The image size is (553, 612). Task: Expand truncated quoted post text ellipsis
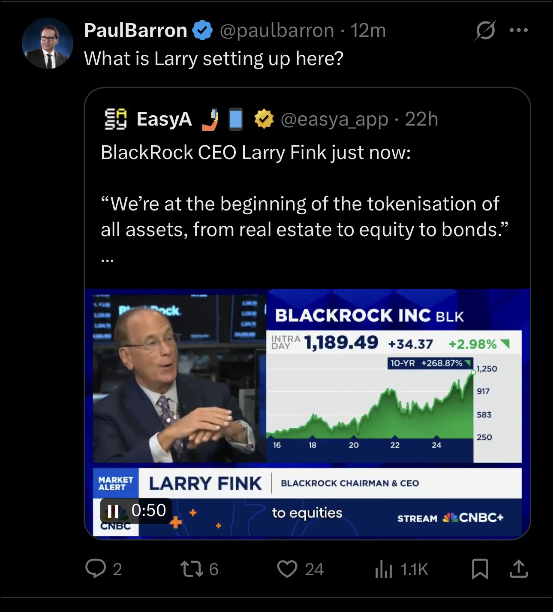tap(107, 259)
